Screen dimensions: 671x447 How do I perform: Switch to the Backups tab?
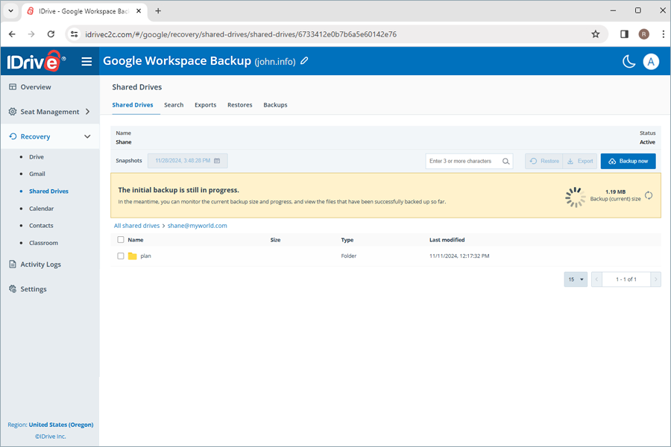(275, 105)
